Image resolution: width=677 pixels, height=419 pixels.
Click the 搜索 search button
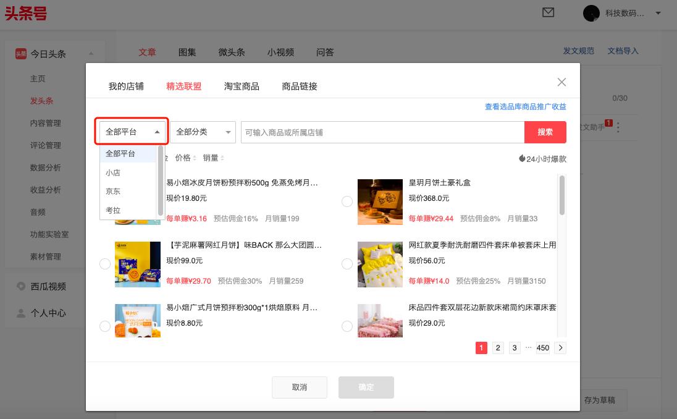pos(545,132)
